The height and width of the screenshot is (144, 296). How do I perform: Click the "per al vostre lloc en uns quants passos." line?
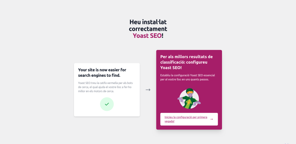click(184, 79)
